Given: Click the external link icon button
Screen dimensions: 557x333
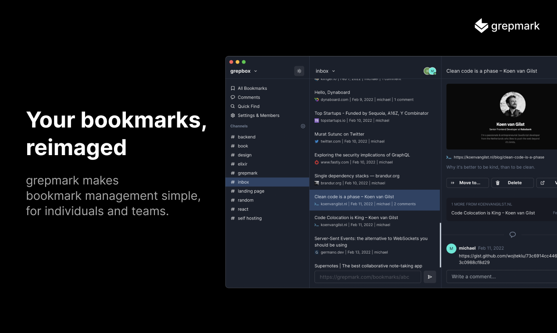Looking at the screenshot, I should tap(546, 183).
